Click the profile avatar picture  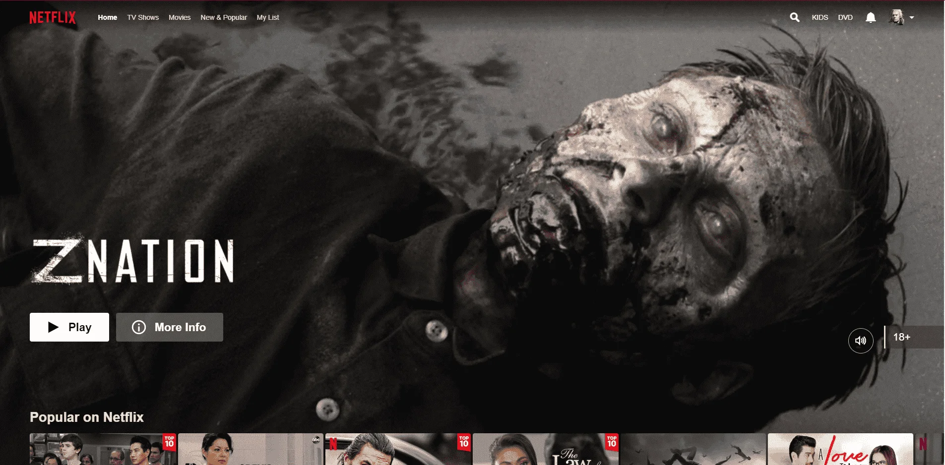(x=897, y=17)
